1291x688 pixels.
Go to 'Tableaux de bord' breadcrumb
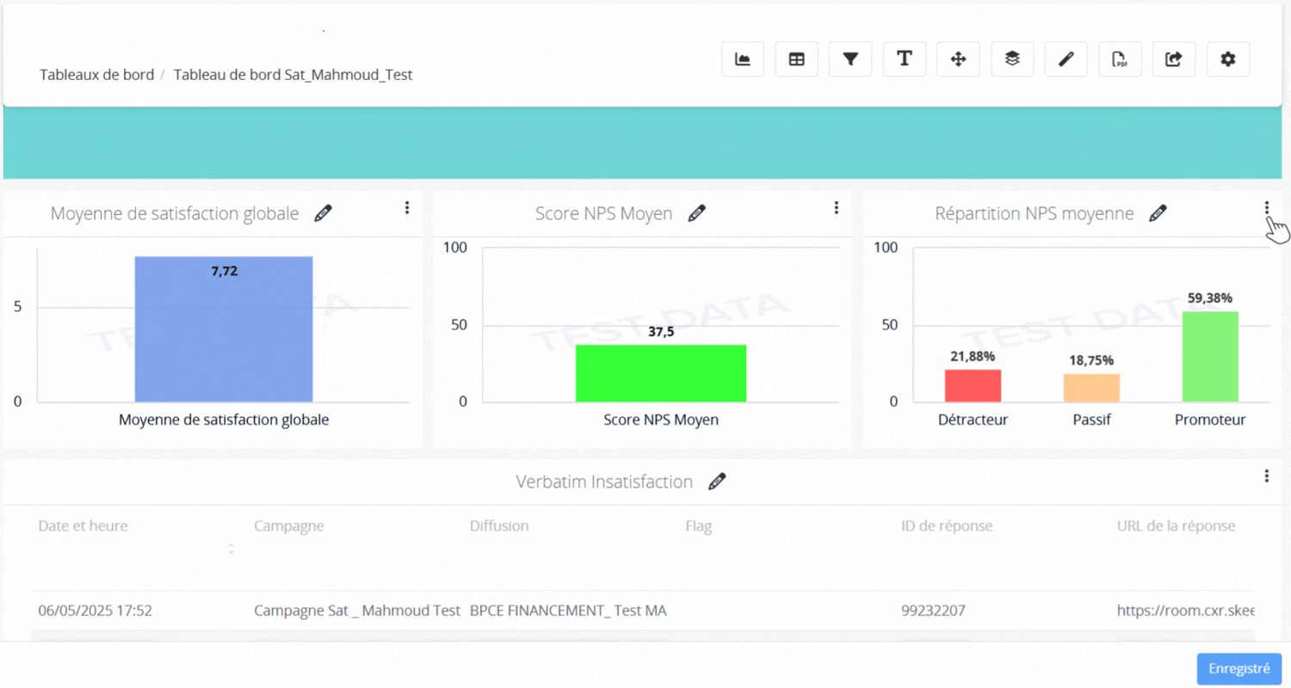[x=96, y=75]
